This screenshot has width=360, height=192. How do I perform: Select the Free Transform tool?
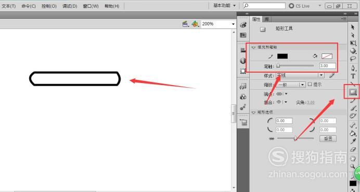[353, 43]
